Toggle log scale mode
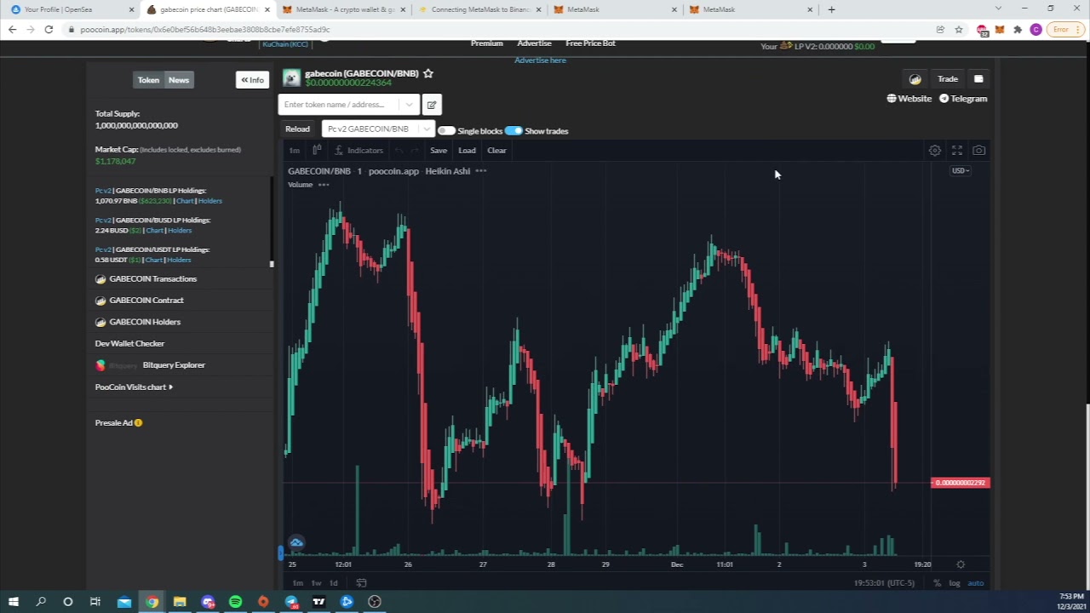 955,583
